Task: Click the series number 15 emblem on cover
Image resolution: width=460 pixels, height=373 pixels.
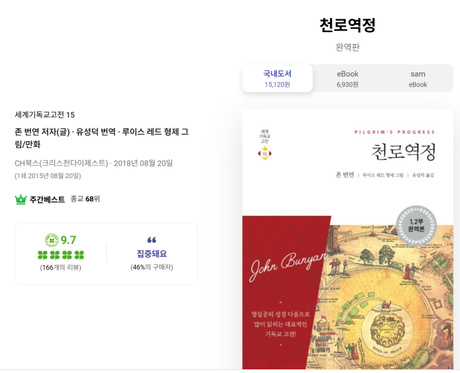Action: click(264, 153)
